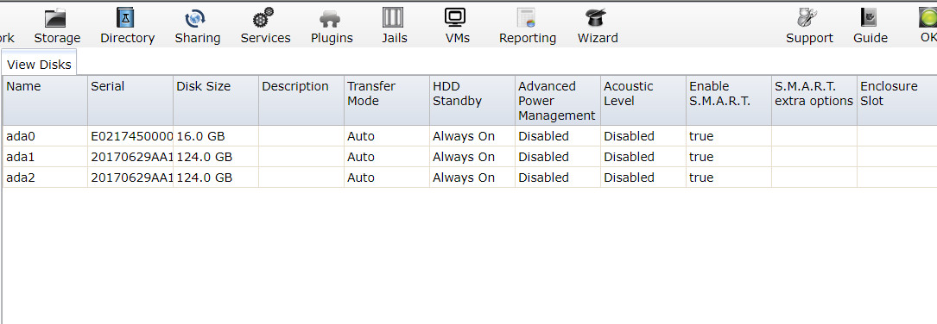Select the ada1 disk row

(x=470, y=157)
